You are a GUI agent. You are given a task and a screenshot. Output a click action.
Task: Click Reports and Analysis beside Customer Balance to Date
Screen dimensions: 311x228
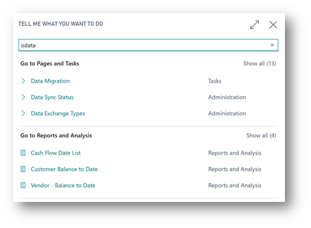(x=235, y=169)
